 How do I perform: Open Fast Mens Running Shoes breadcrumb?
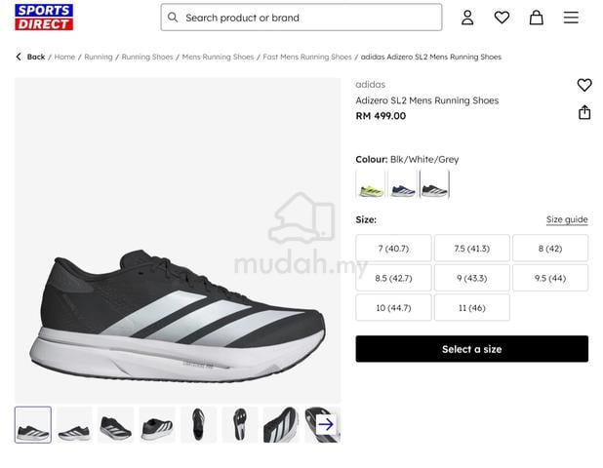[307, 57]
